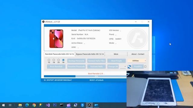Launch Google Chrome from the taskbar
This screenshot has height=108, width=193.
(x=34, y=105)
